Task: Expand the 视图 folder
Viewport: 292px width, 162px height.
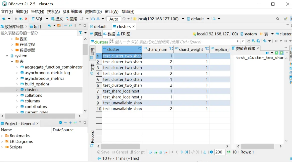Action: 12,39
